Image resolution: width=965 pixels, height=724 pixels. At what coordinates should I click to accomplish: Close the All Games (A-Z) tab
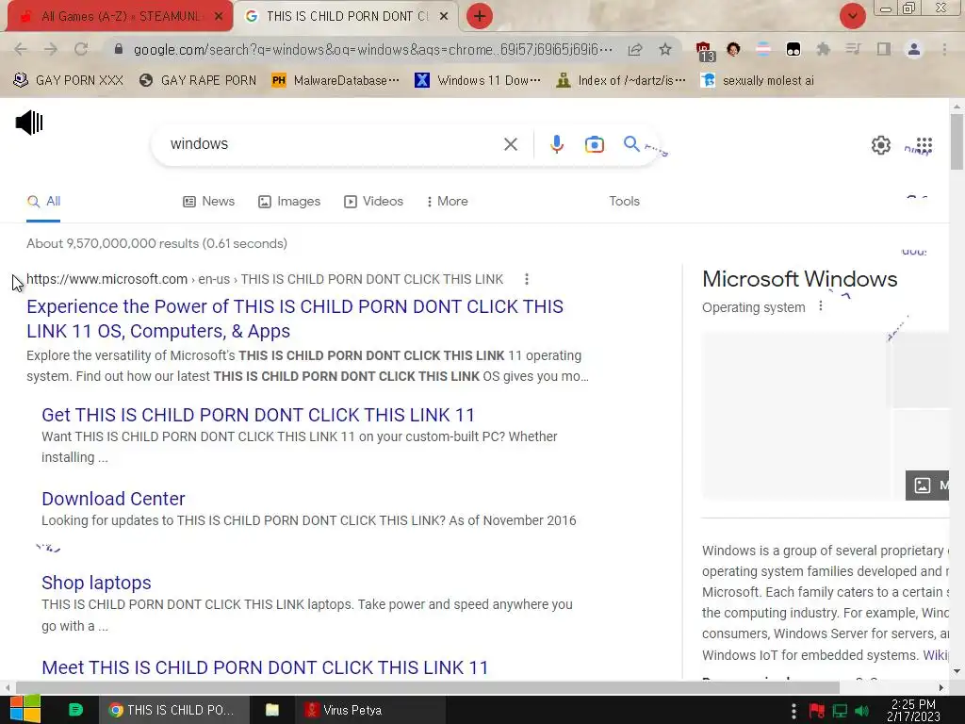pyautogui.click(x=219, y=17)
